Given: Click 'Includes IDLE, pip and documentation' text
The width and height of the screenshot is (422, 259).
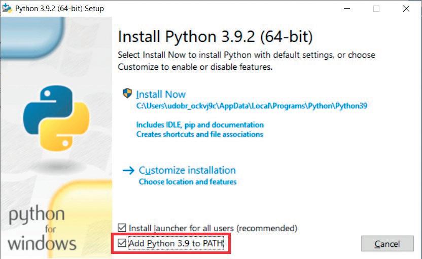Looking at the screenshot, I should pos(200,125).
